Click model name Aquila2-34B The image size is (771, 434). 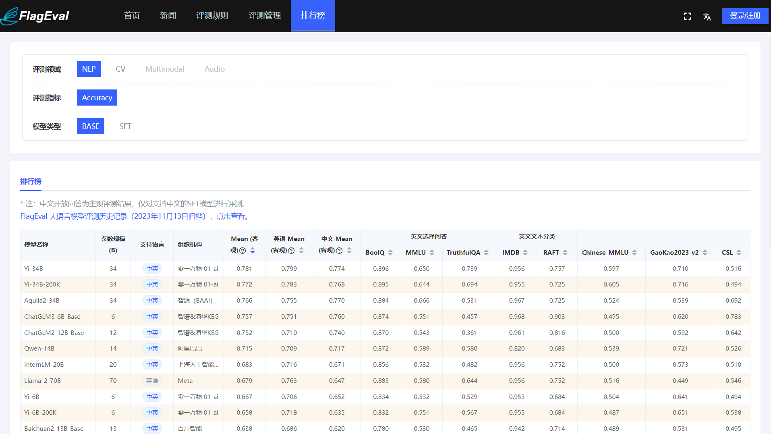tap(41, 300)
